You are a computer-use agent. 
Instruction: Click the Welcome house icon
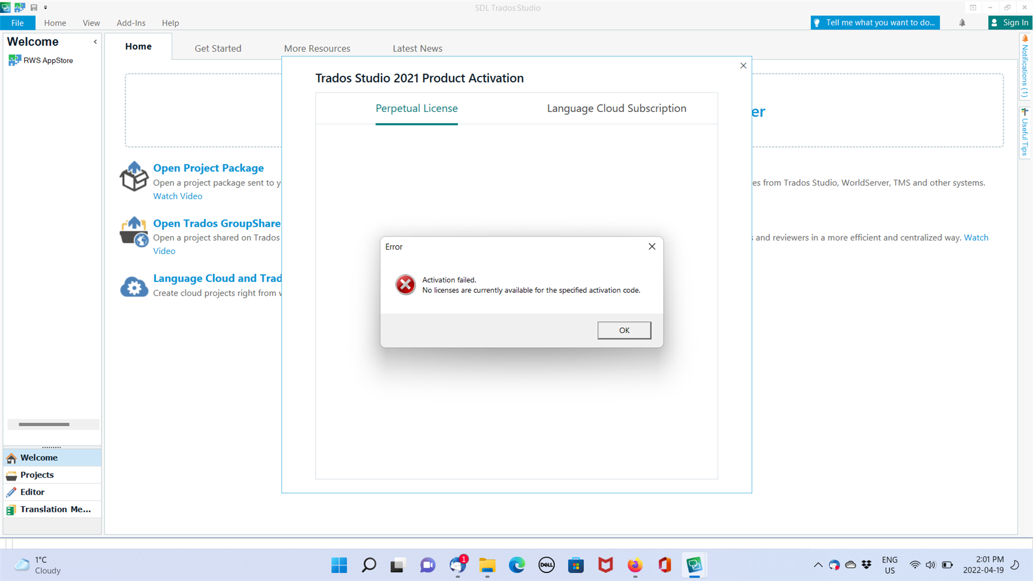[11, 458]
